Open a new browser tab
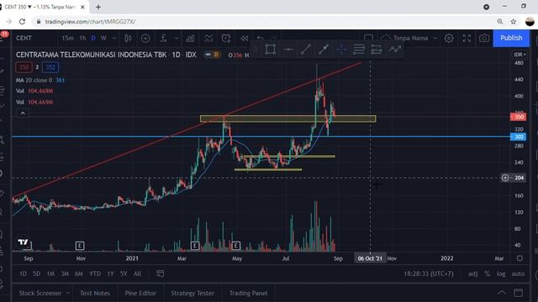Screen dimensions: 538x302 click(98, 7)
